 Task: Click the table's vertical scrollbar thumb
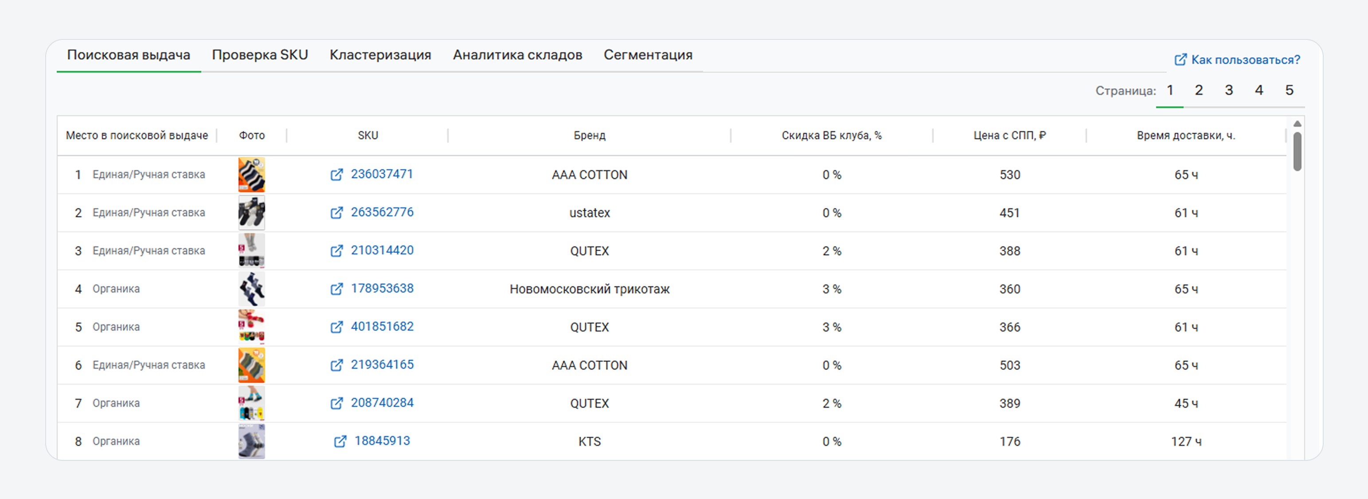1298,151
